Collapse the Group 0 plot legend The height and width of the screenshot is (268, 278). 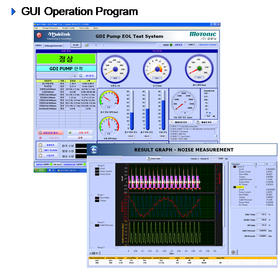[92, 166]
